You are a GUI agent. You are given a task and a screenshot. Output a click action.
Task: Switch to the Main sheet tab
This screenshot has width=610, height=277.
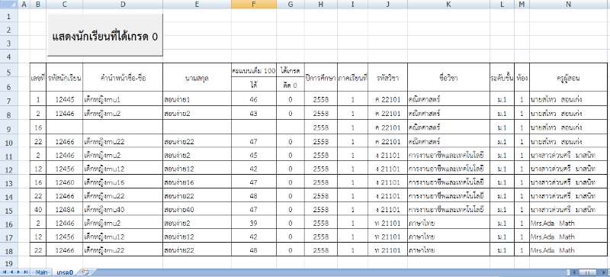[x=41, y=272]
